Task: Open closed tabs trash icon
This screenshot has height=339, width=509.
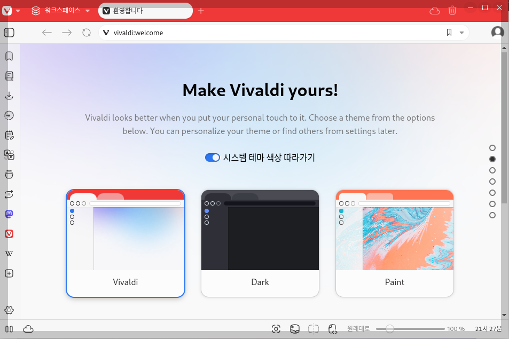Action: click(452, 10)
